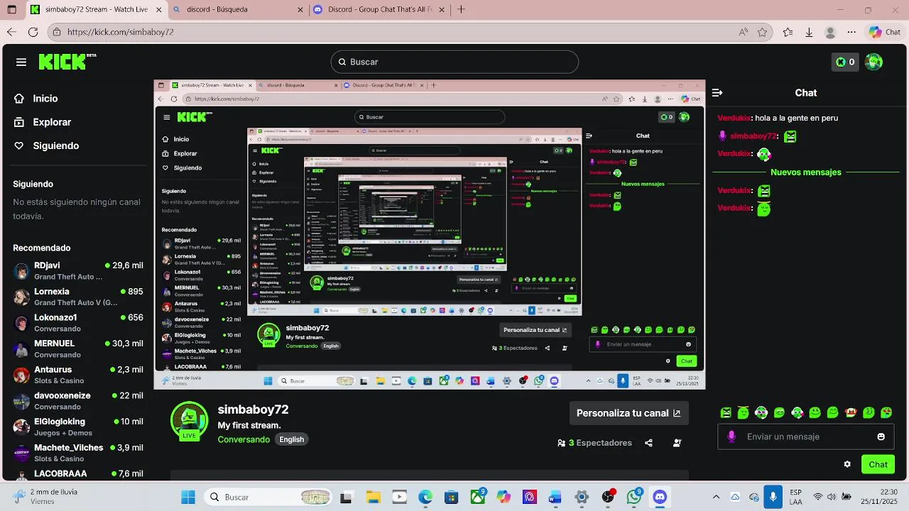
Task: Open File Explorer from taskbar
Action: (373, 497)
